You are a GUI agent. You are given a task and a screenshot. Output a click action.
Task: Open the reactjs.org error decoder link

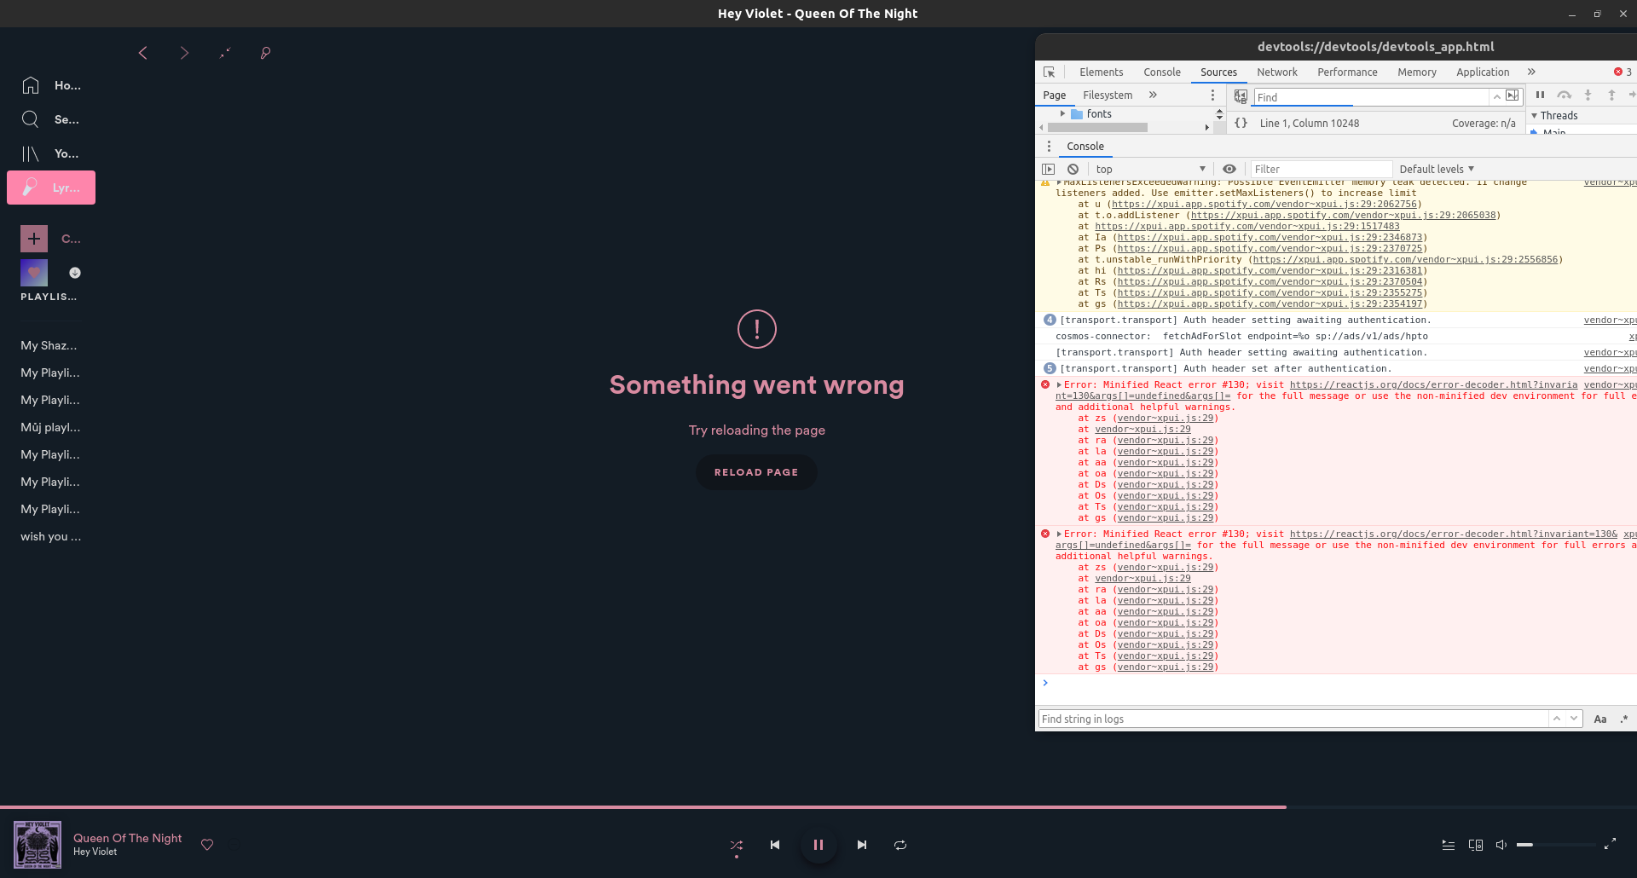[x=1432, y=384]
